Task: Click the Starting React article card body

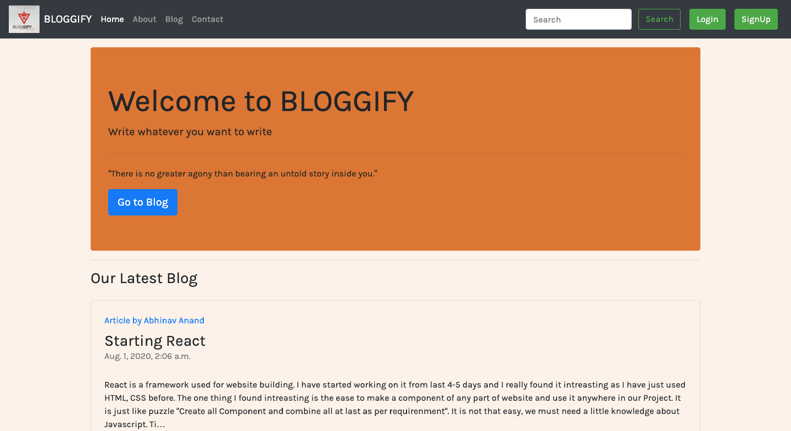Action: (x=394, y=404)
